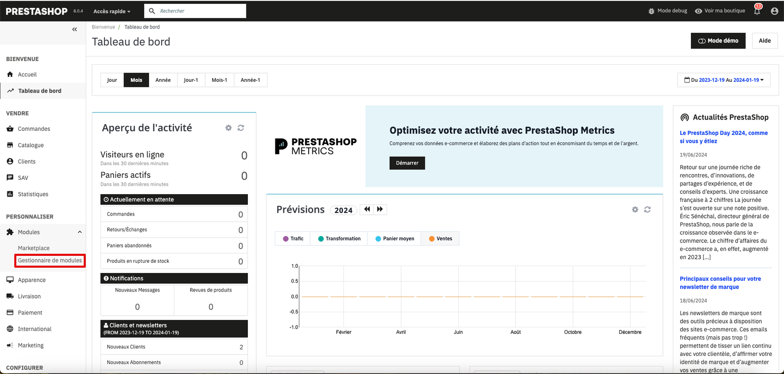Screen dimensions: 784x374
Task: Open the user profile avatar icon
Action: [x=774, y=11]
